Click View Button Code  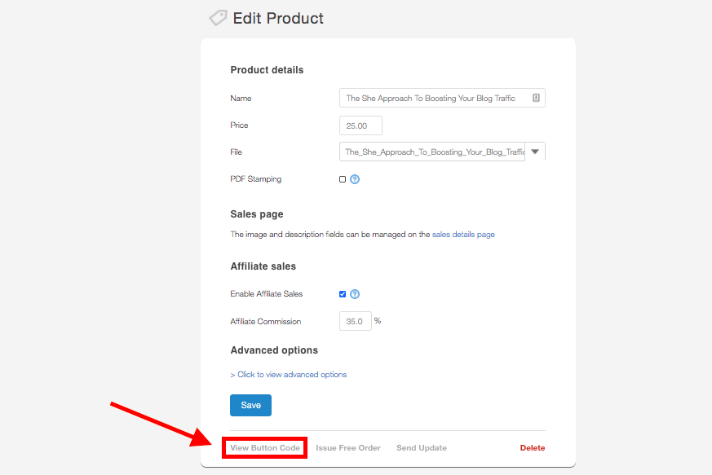[x=265, y=447]
